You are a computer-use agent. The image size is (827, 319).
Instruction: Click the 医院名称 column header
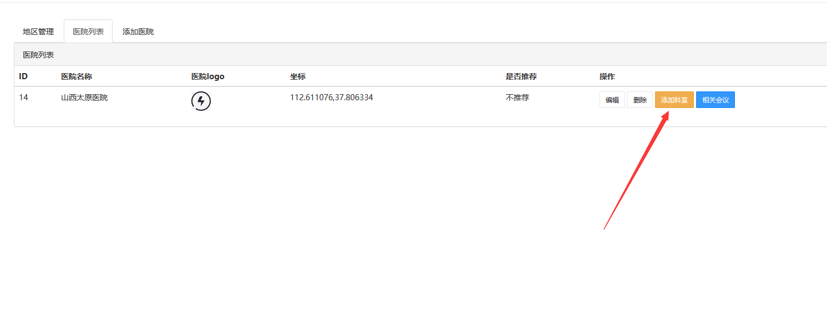pyautogui.click(x=77, y=76)
